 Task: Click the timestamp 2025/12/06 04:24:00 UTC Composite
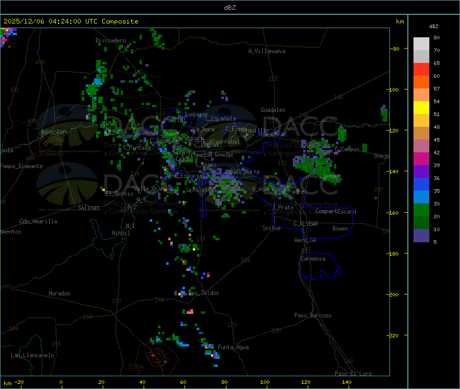pyautogui.click(x=71, y=21)
